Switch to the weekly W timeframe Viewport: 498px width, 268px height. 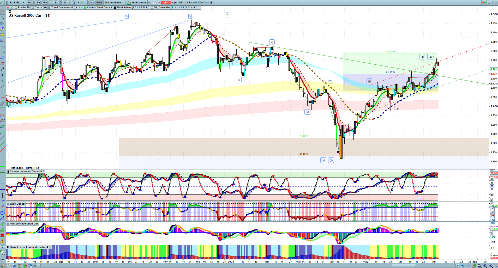point(65,3)
